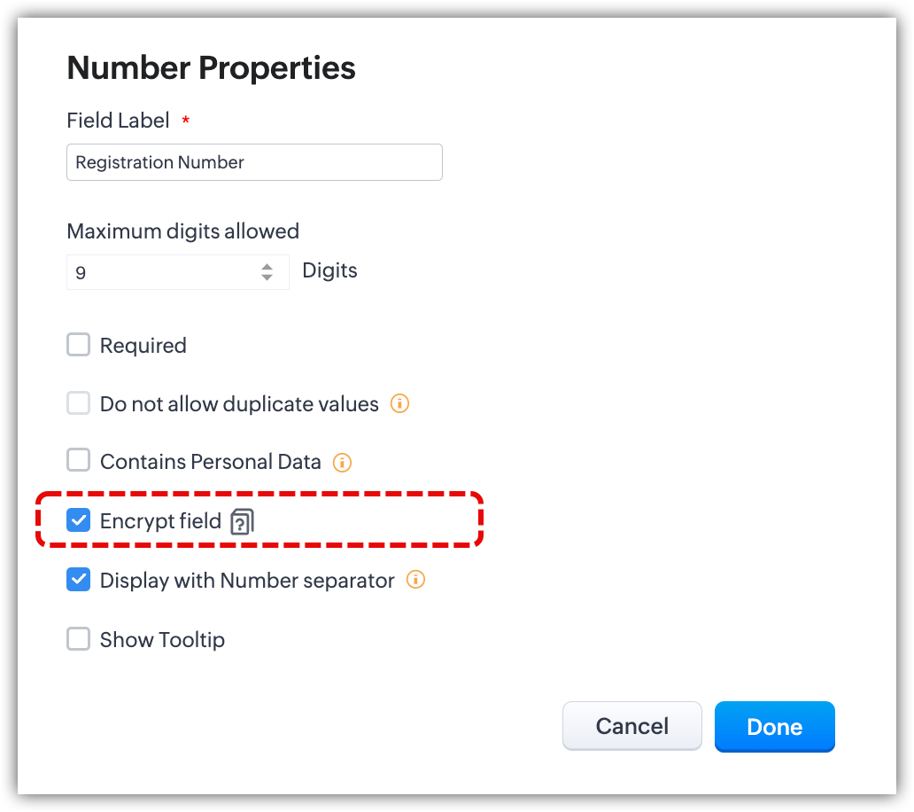
Task: Increase maximum digits with the up arrow
Action: [x=267, y=267]
